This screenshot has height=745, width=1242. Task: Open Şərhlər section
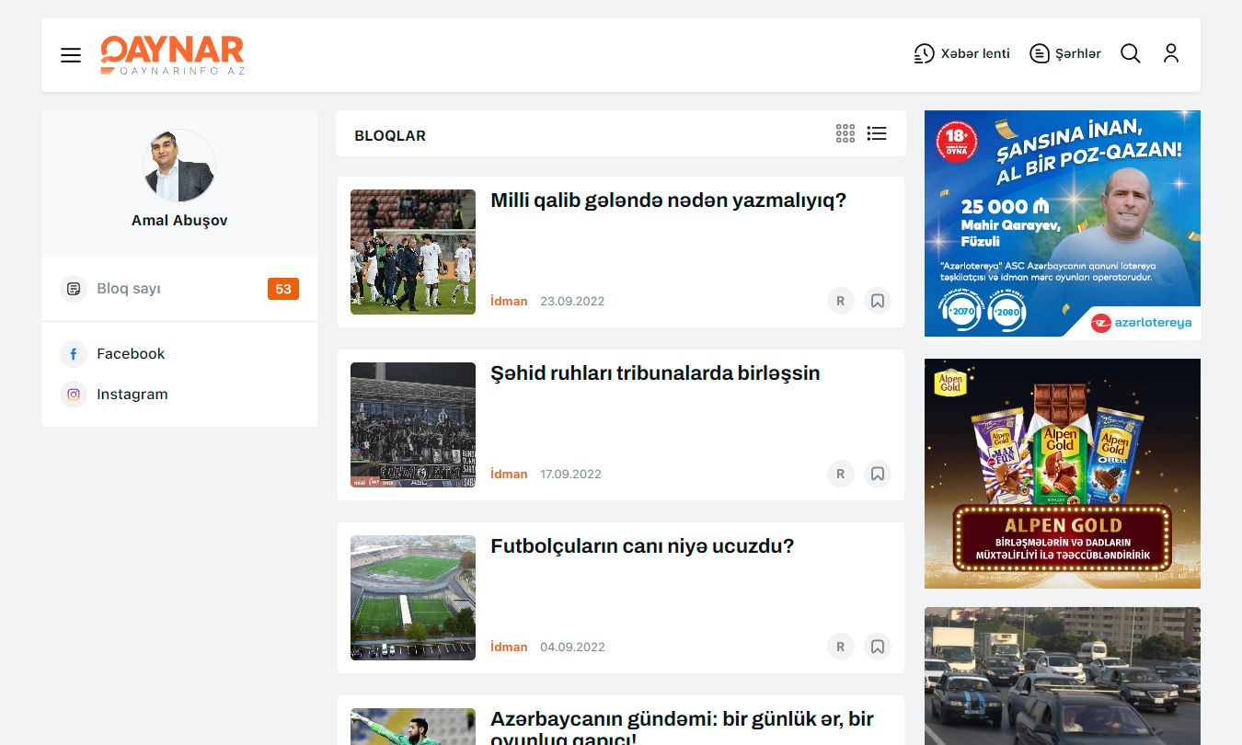pyautogui.click(x=1065, y=53)
